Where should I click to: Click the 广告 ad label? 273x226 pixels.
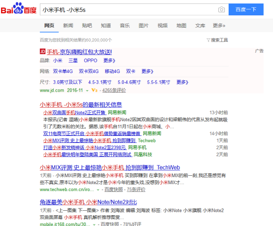[259, 51]
